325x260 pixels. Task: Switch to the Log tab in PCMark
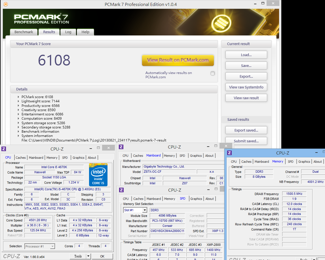pyautogui.click(x=68, y=32)
